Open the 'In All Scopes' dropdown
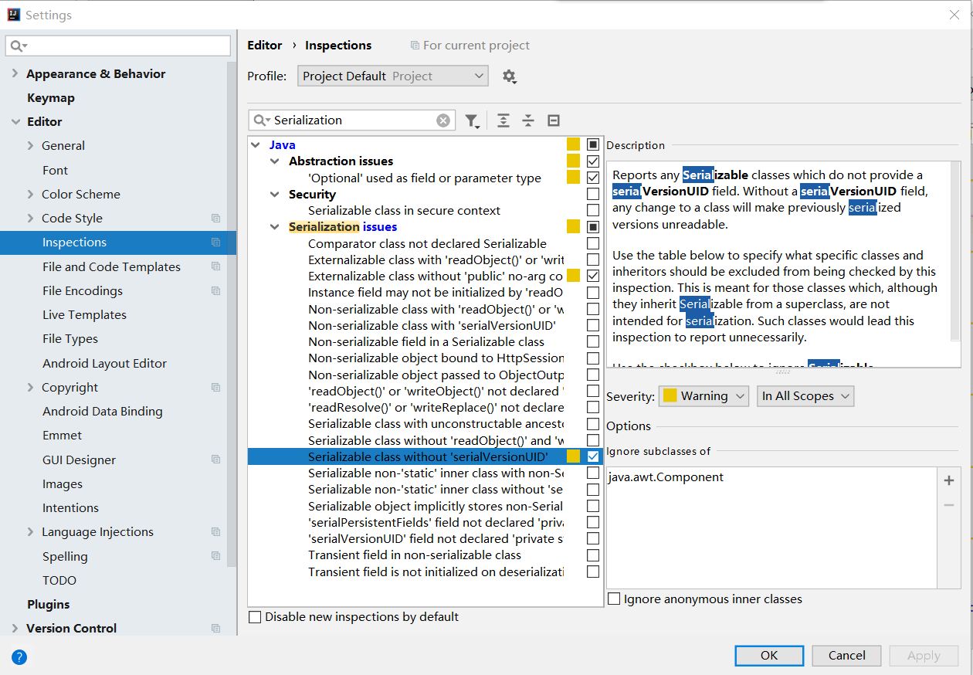 [x=805, y=395]
